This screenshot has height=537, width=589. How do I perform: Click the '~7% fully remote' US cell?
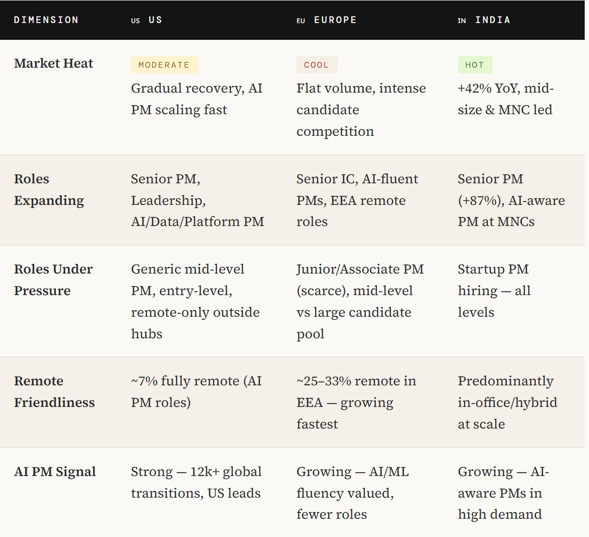pos(196,392)
